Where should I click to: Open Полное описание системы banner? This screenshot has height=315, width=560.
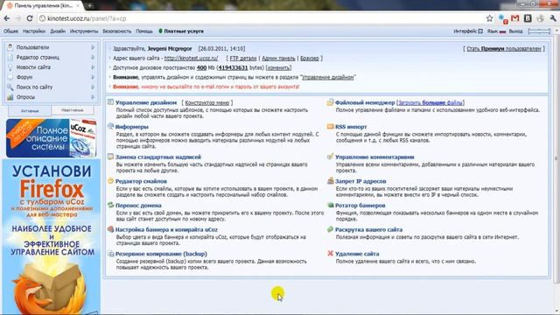coord(51,138)
